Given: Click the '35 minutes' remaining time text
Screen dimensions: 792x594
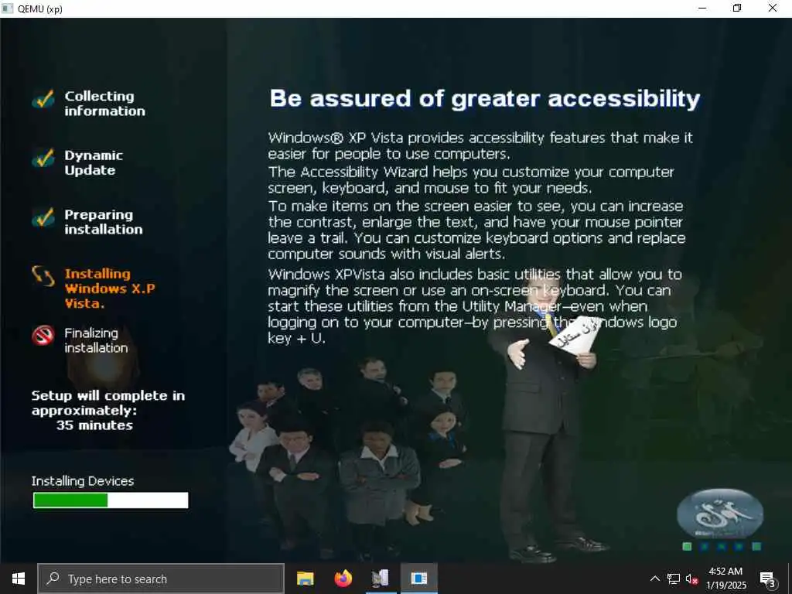Looking at the screenshot, I should tap(94, 425).
